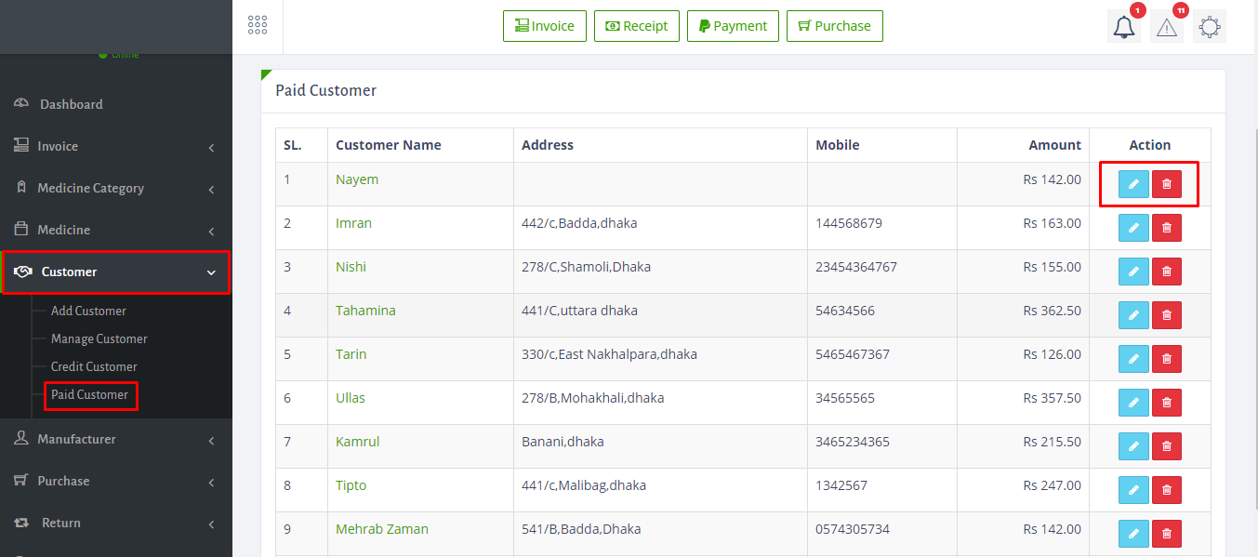
Task: Open the settings gear icon
Action: tap(1209, 27)
